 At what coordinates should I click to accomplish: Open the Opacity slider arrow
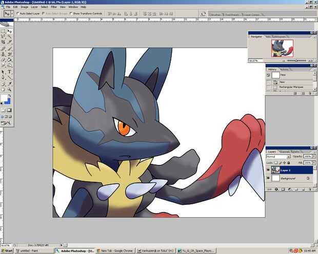click(314, 156)
